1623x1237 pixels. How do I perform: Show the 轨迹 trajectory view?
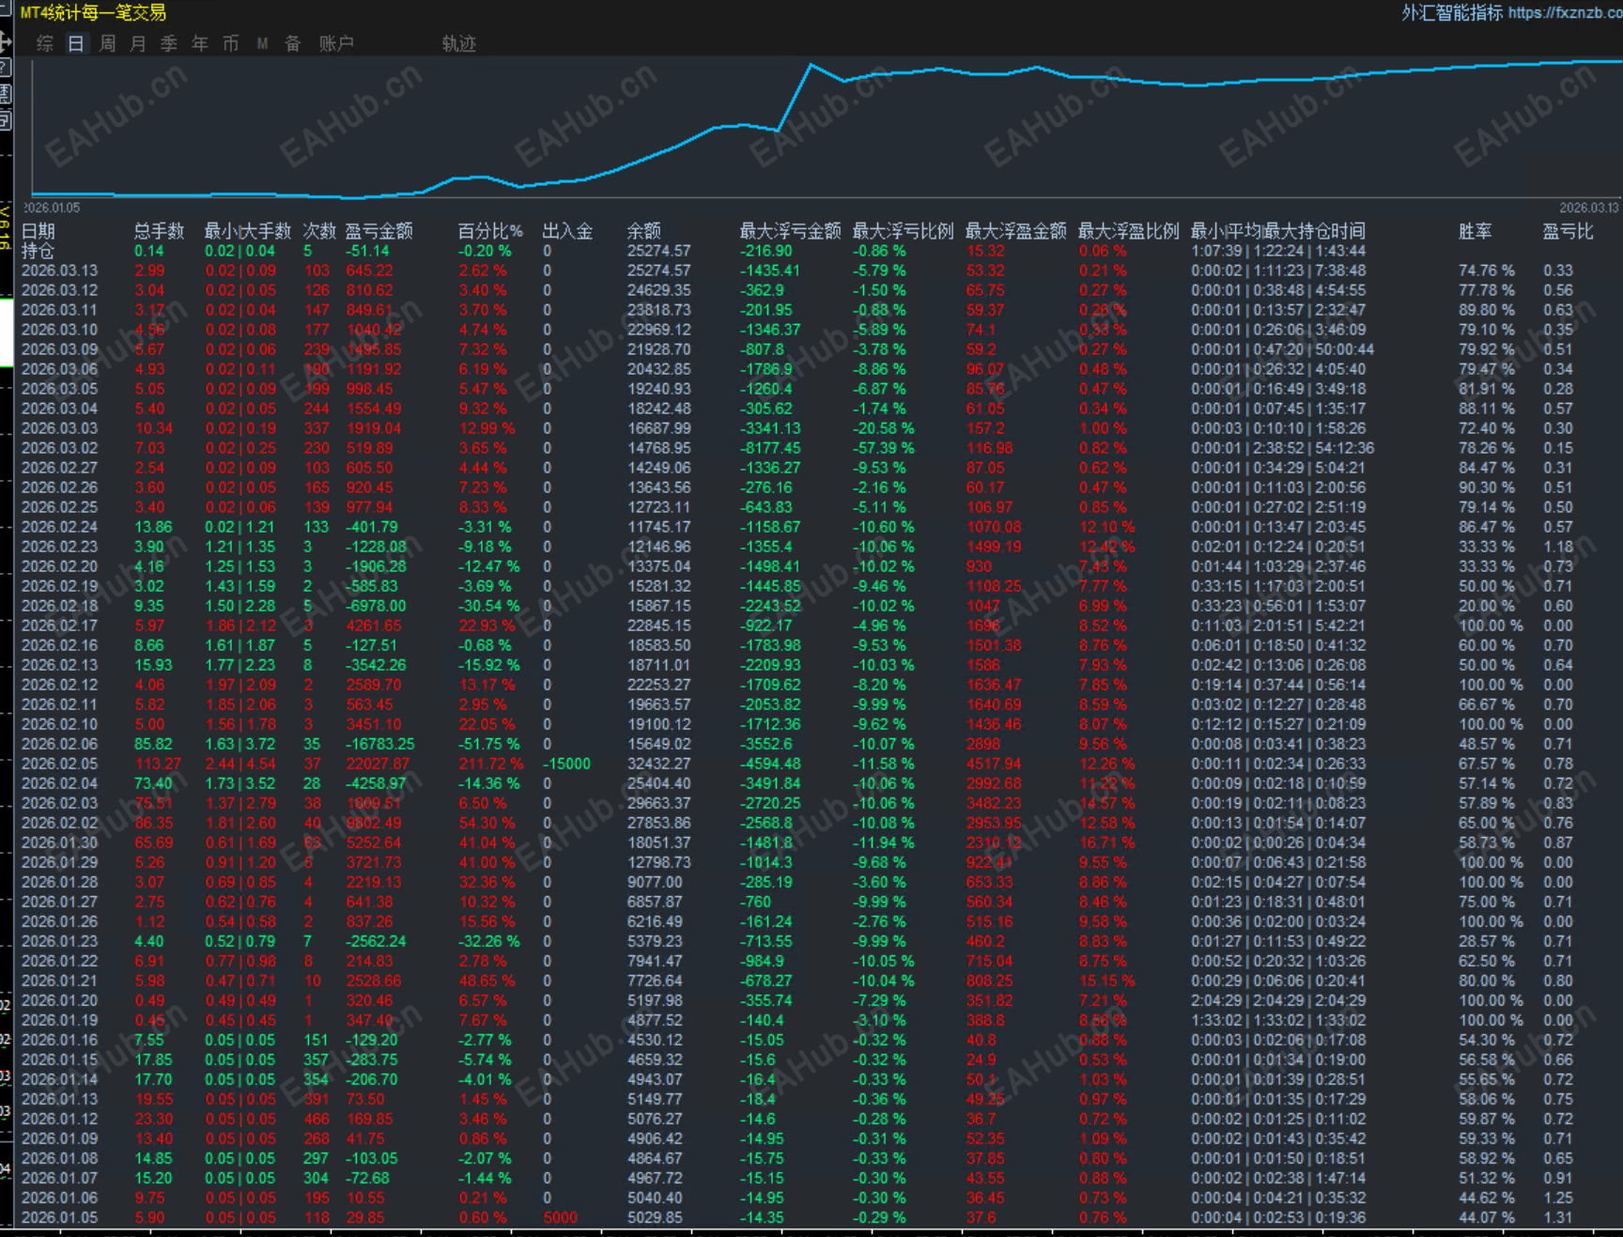459,43
